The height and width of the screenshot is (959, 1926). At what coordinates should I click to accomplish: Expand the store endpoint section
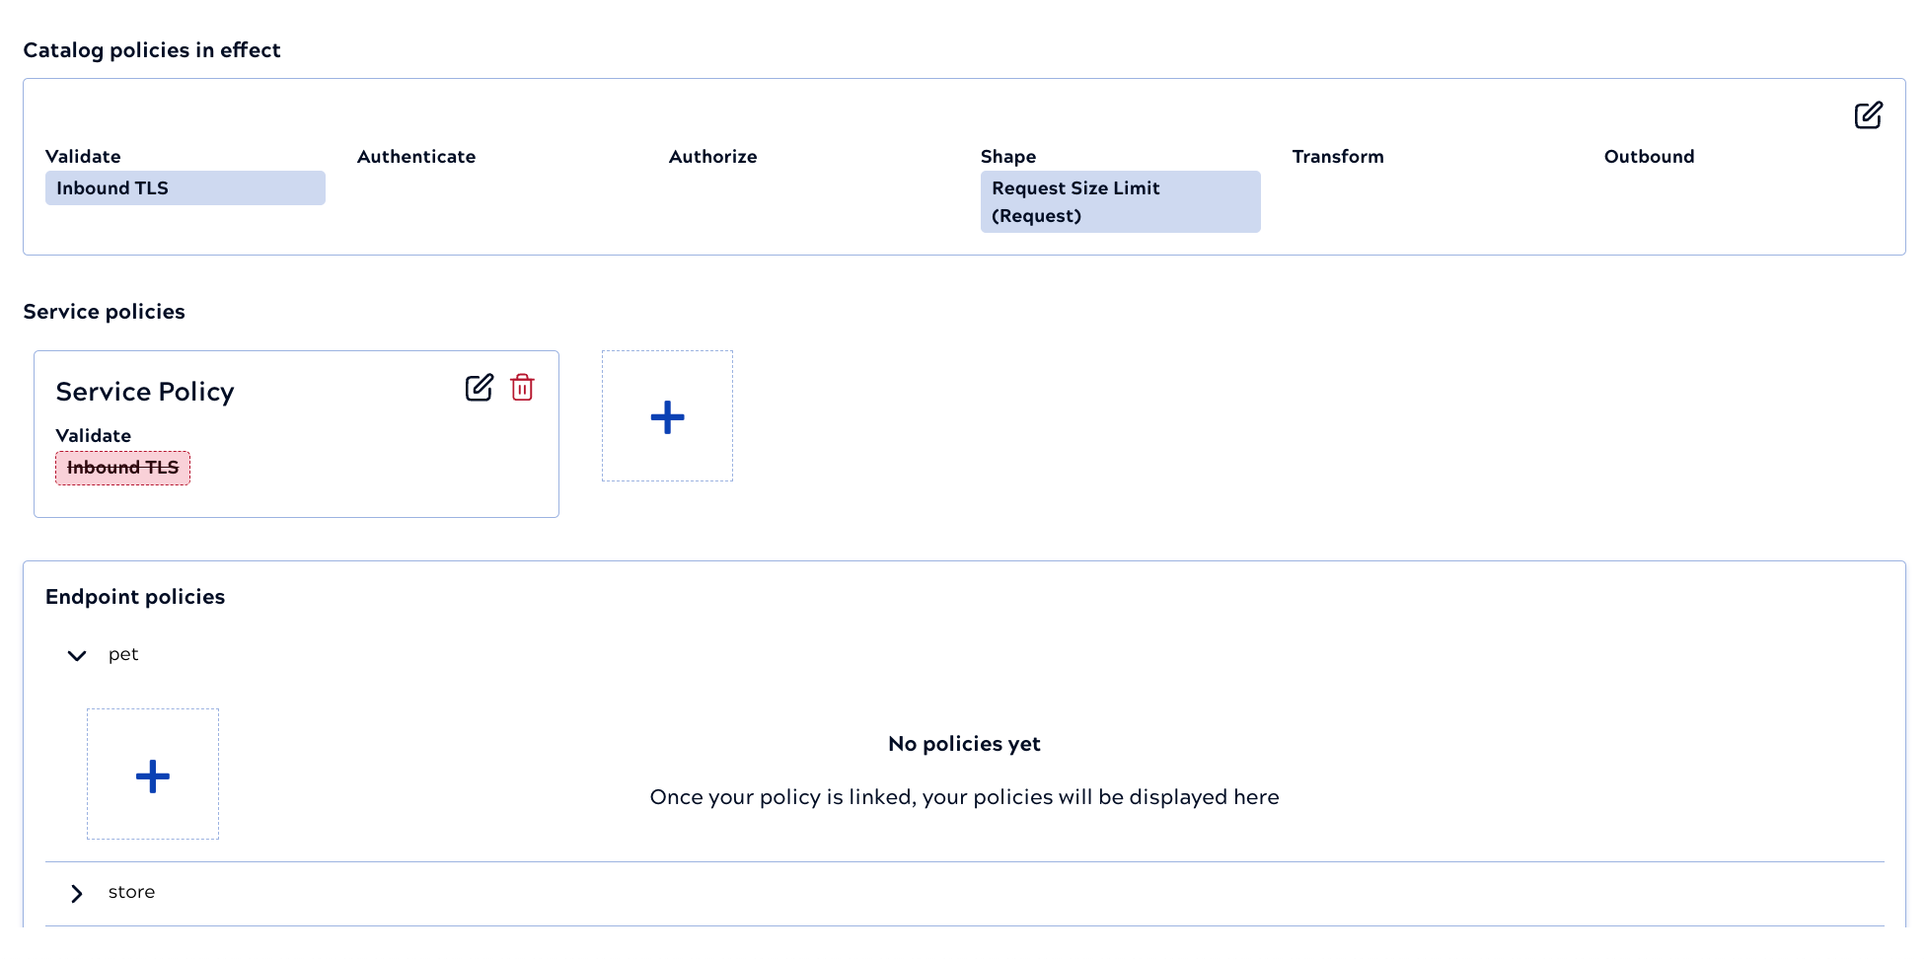tap(77, 893)
